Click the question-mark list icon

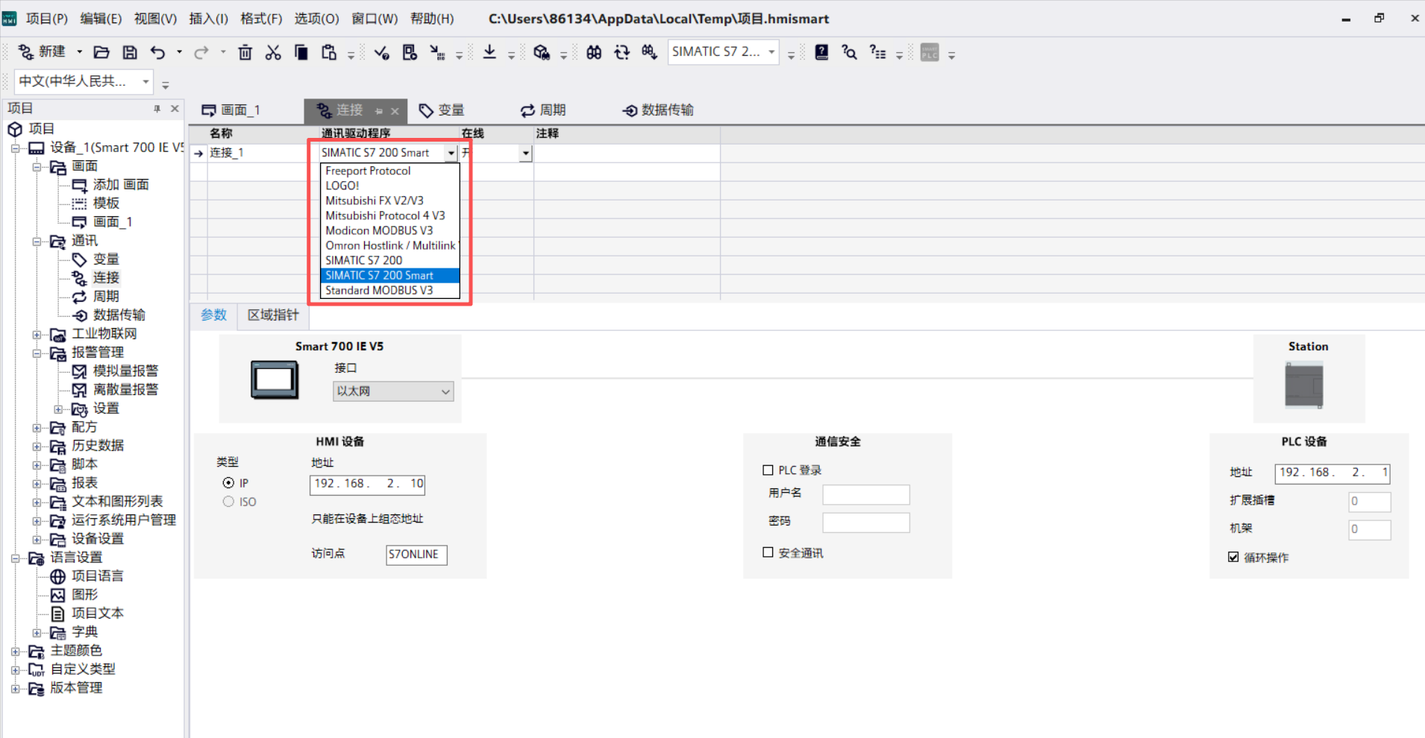click(x=877, y=52)
